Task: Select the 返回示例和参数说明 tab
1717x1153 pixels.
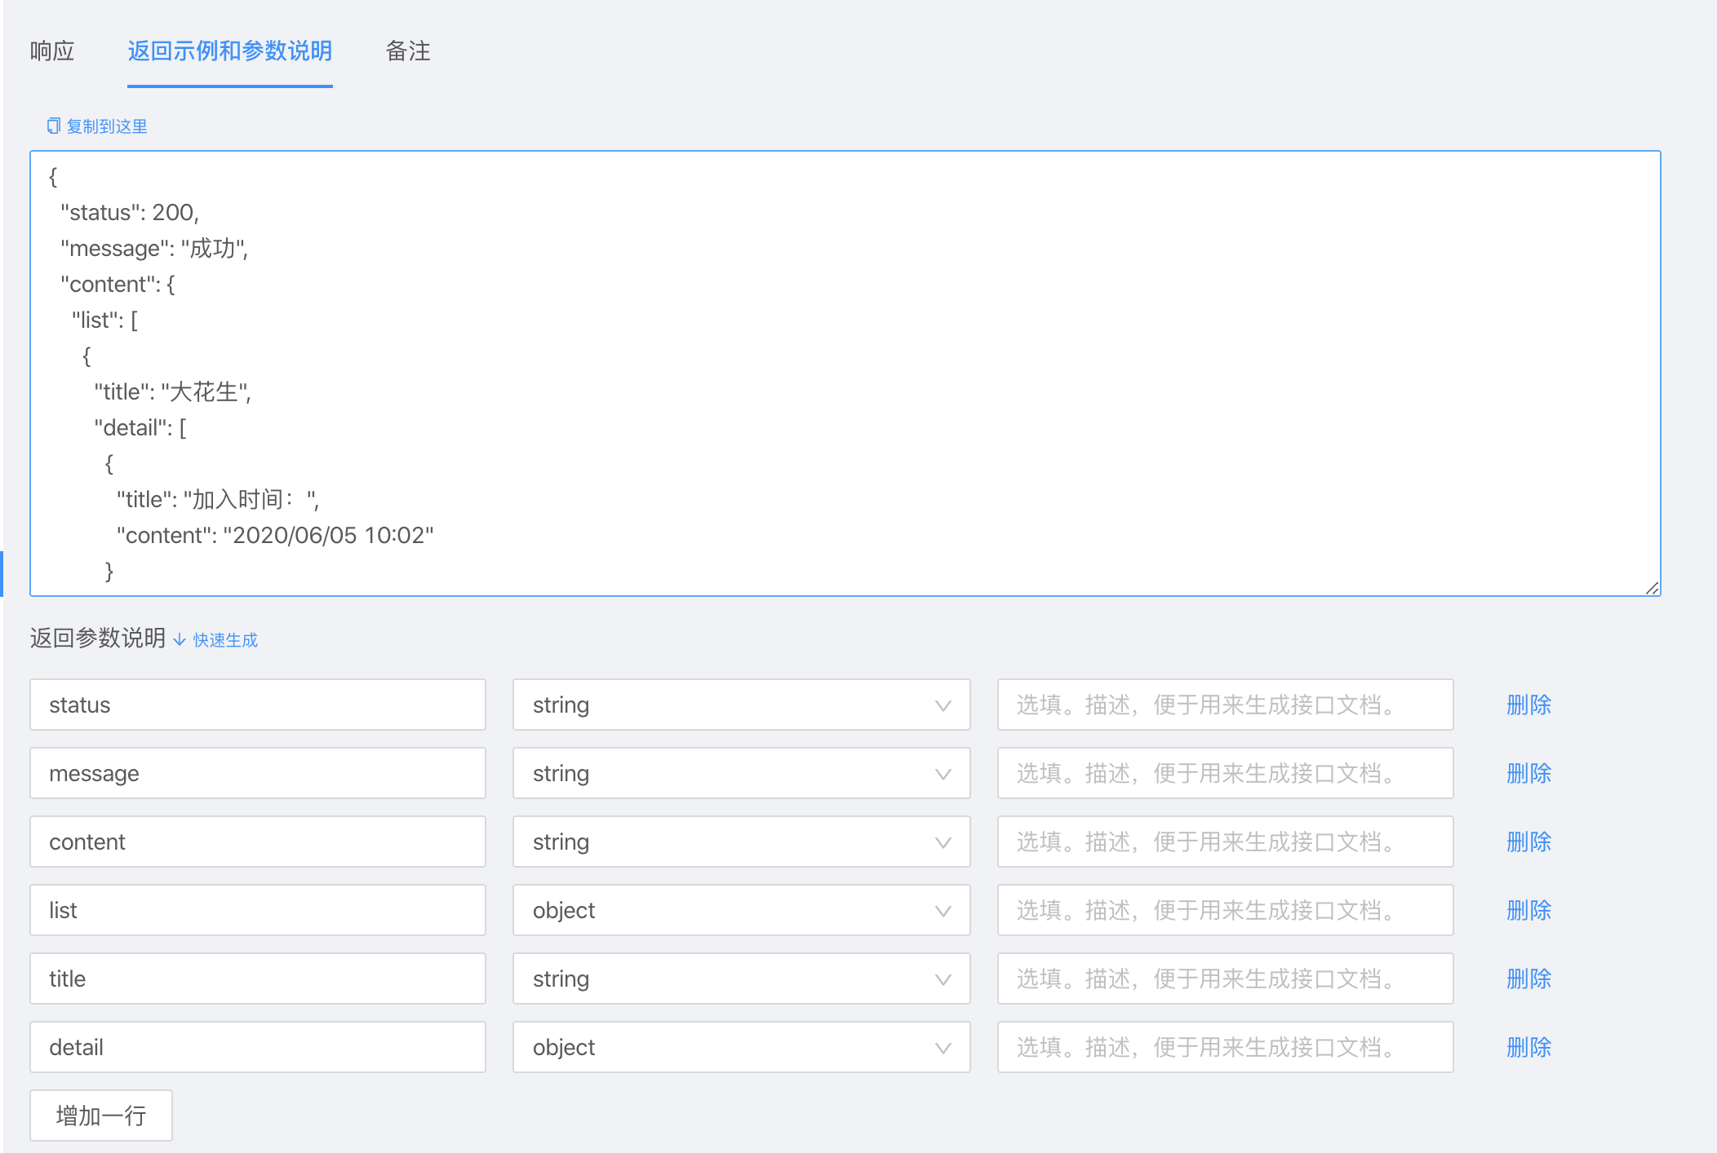Action: [x=229, y=51]
